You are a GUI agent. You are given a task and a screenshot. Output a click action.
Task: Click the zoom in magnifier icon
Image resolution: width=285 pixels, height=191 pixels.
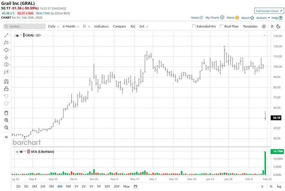point(6,120)
